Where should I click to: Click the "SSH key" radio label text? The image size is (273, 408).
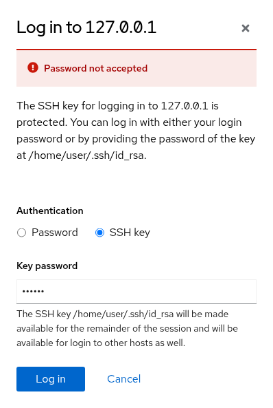coord(130,233)
